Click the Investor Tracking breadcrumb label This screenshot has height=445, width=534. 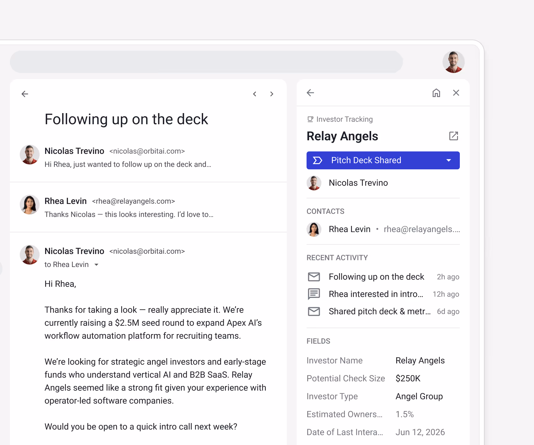coord(345,119)
